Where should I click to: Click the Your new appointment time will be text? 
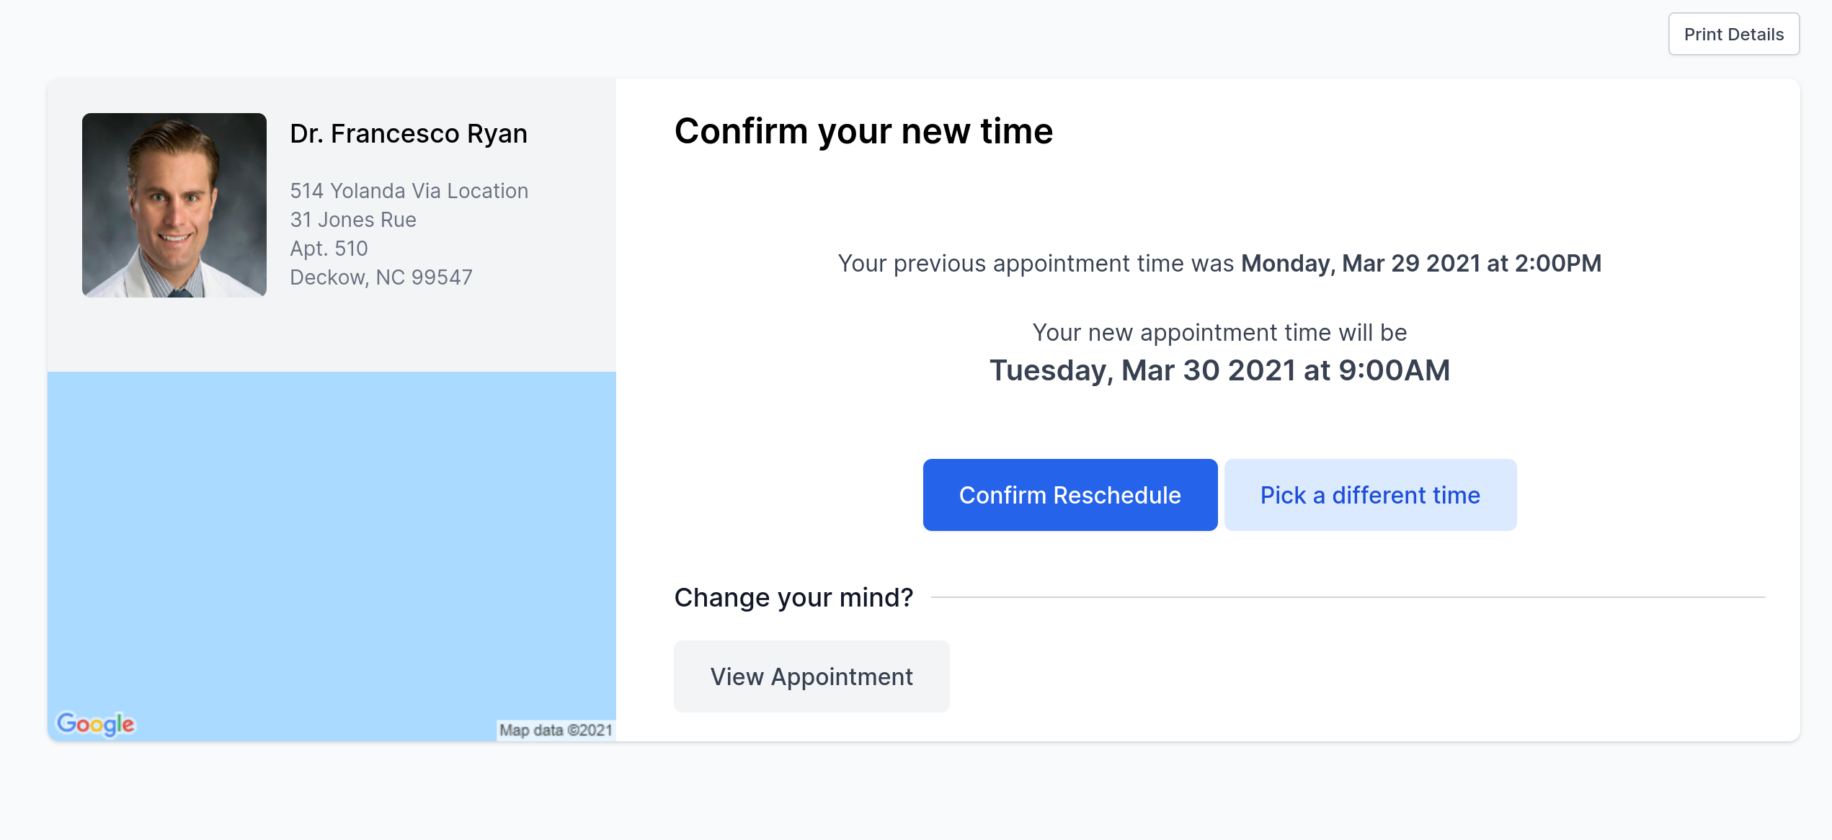point(1219,333)
